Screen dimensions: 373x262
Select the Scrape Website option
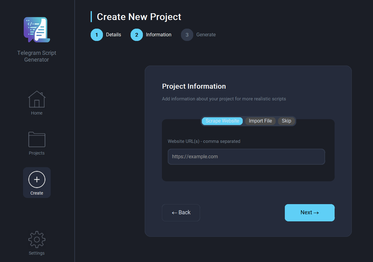coord(222,121)
